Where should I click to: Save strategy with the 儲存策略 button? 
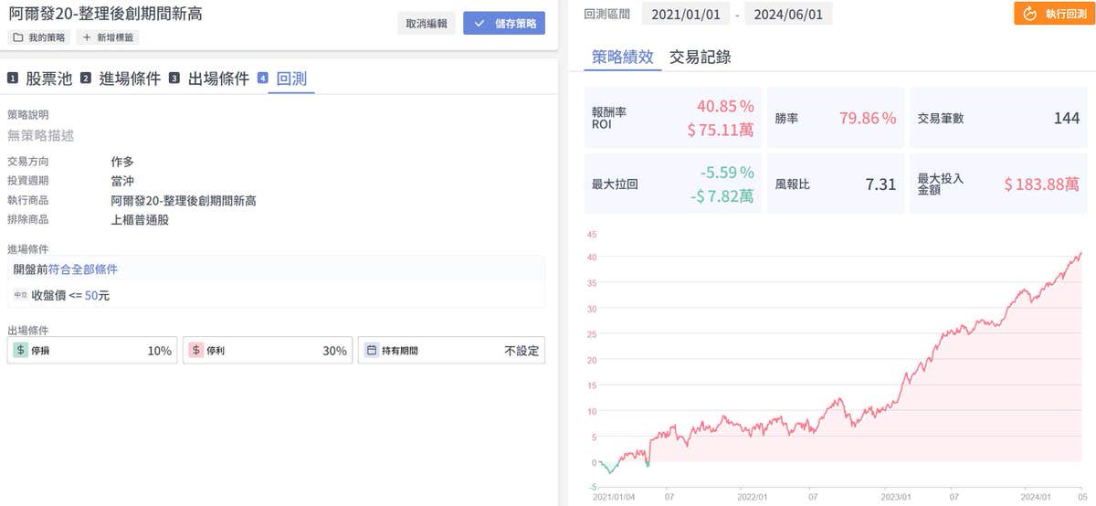(x=504, y=24)
